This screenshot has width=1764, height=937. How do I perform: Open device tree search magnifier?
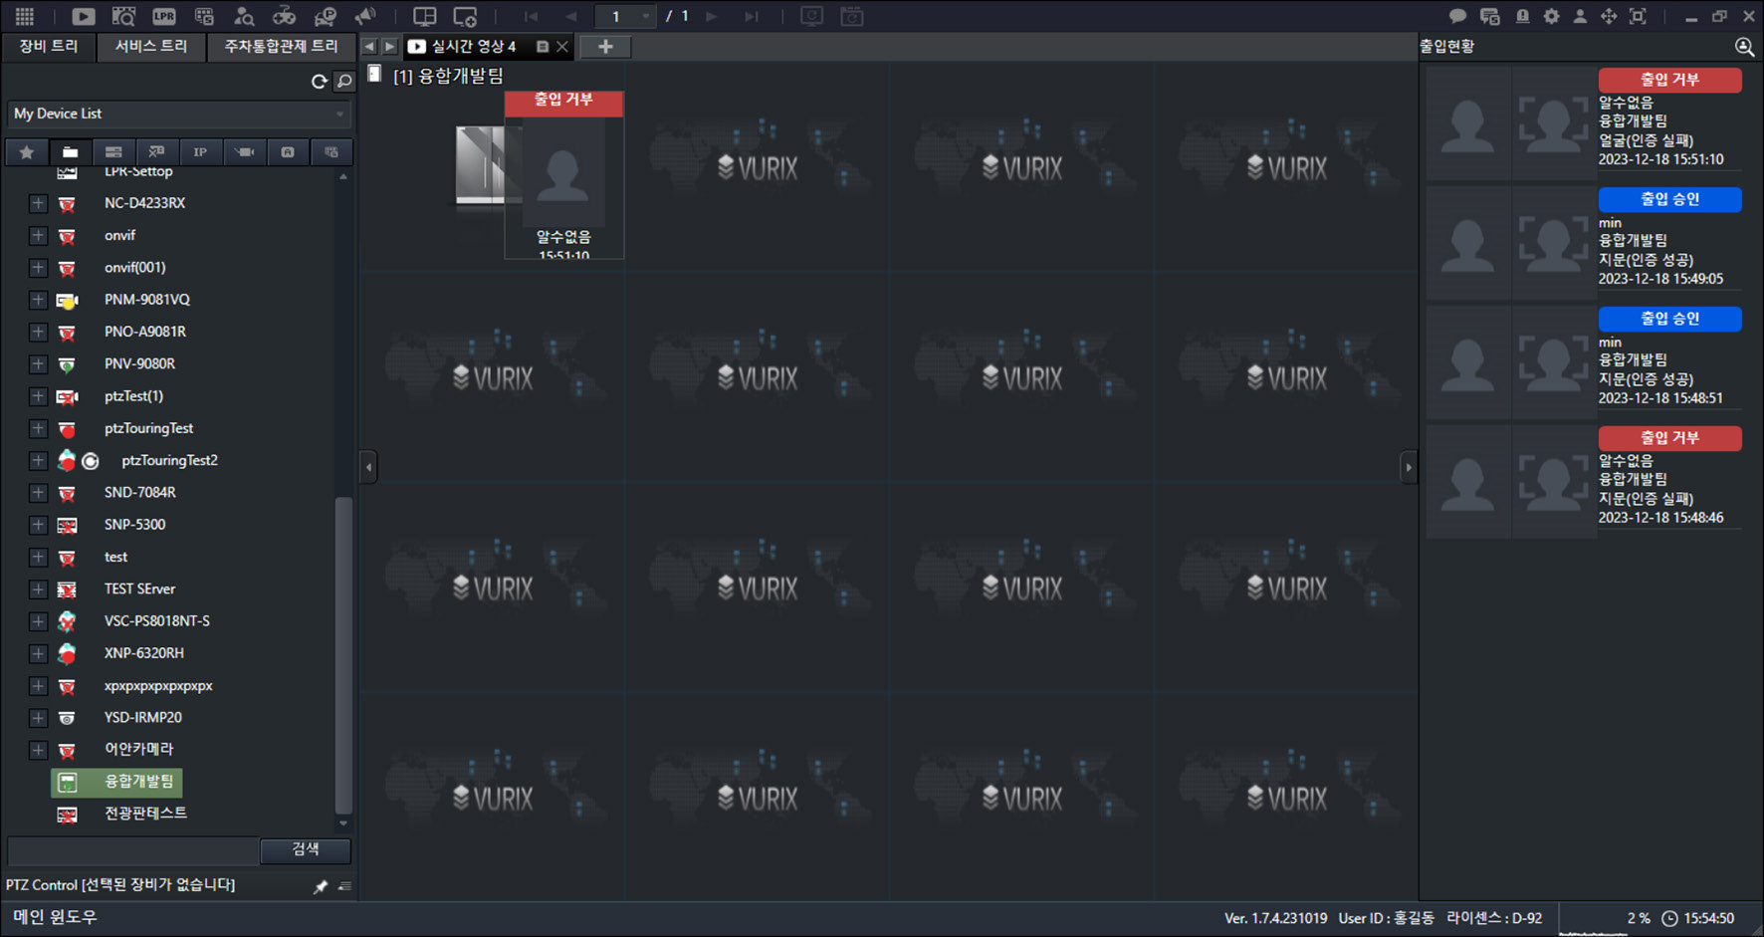click(x=344, y=82)
